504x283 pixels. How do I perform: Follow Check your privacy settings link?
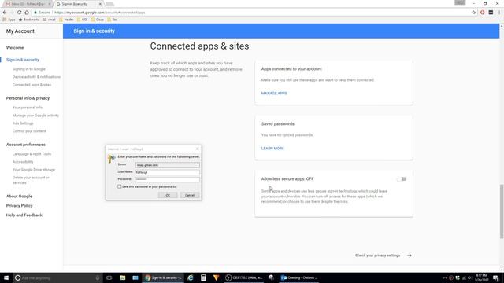[384, 255]
